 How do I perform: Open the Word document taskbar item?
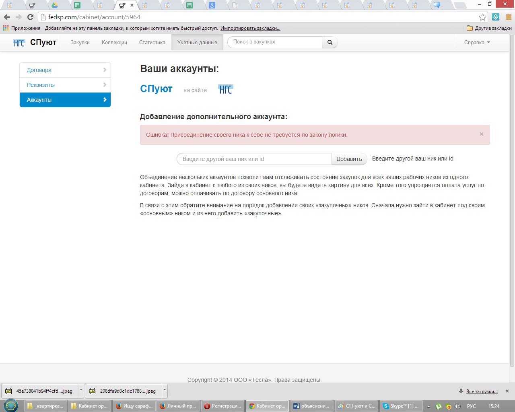(311, 406)
